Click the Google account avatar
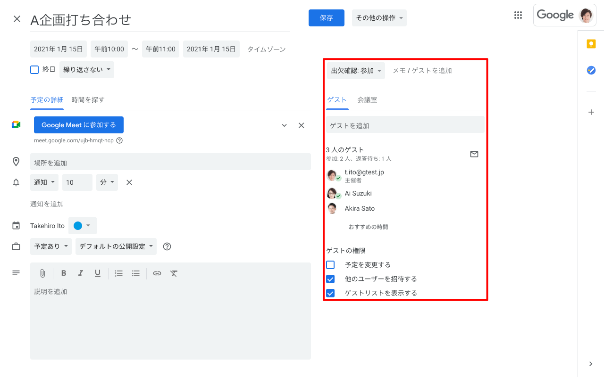Image resolution: width=604 pixels, height=377 pixels. click(x=586, y=15)
